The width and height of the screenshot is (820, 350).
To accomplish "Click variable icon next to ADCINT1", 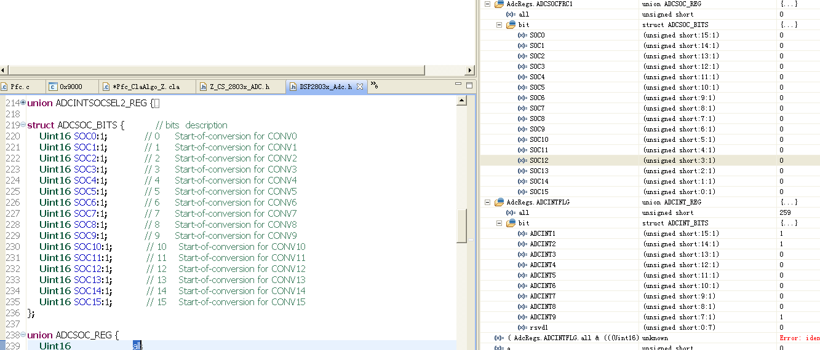I will point(522,233).
